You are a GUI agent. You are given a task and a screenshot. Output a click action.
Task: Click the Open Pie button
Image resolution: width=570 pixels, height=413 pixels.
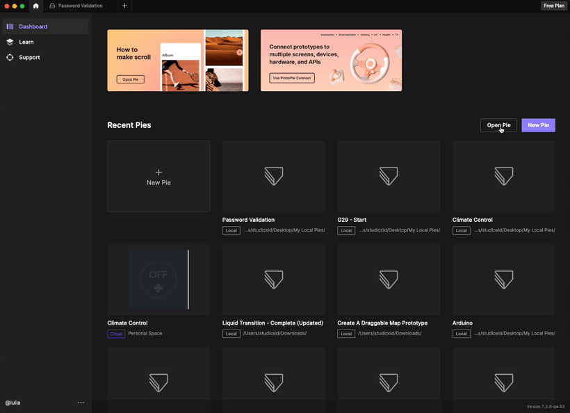498,125
